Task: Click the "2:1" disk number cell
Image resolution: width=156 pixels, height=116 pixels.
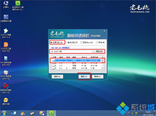Action: coord(61,68)
